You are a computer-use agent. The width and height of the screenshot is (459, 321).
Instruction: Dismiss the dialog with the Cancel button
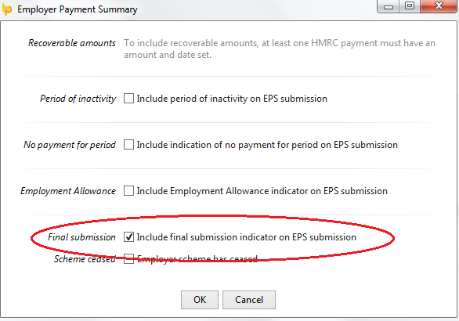coord(249,300)
